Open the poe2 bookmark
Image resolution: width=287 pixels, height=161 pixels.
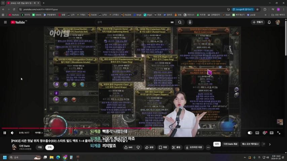[x=251, y=15]
